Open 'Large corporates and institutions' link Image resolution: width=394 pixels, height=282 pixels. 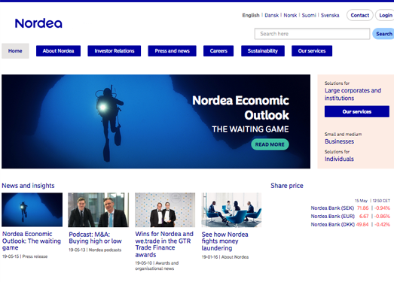[353, 94]
